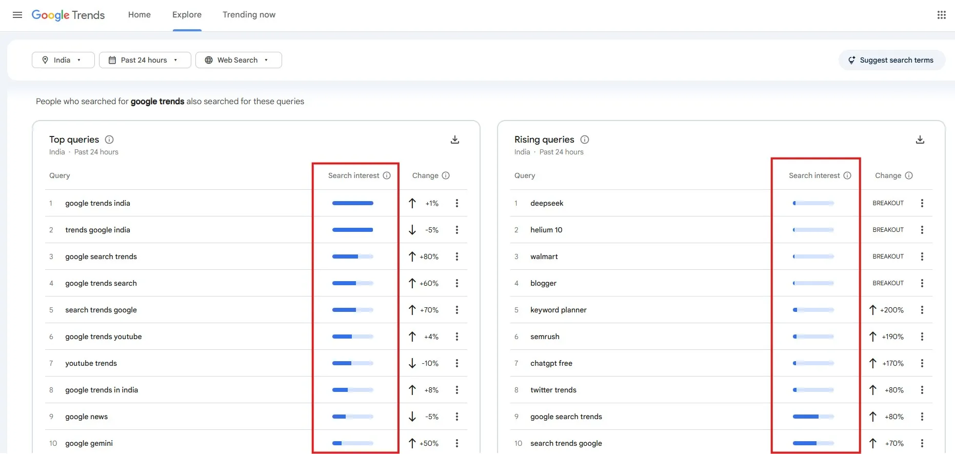Open more options for google gemini row

(x=456, y=443)
